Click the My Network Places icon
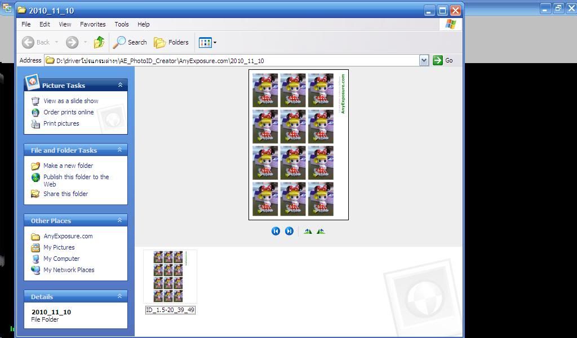 [35, 270]
